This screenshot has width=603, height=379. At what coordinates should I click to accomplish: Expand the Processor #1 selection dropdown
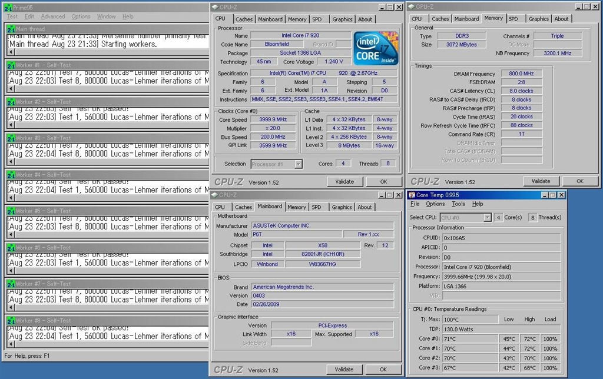point(298,164)
